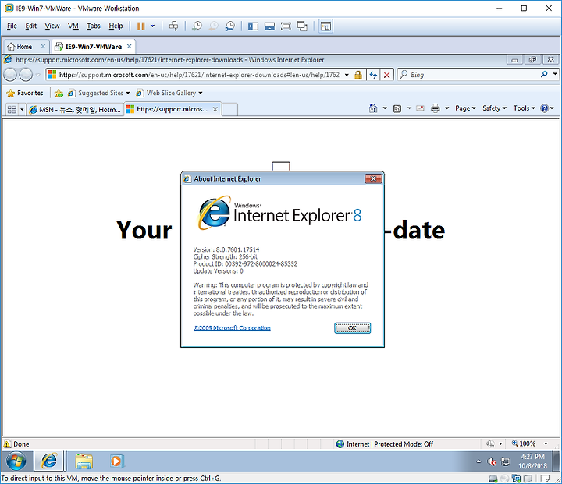Launch Windows Media Player from taskbar
562x484 pixels.
[116, 461]
